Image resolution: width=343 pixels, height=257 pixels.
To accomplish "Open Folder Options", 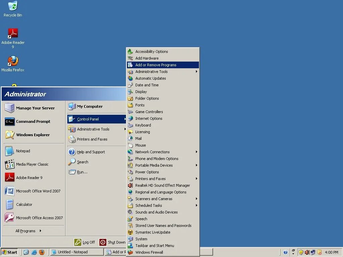I will click(x=163, y=98).
